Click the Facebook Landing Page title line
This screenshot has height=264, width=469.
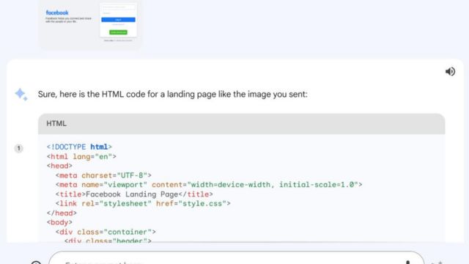pos(134,194)
